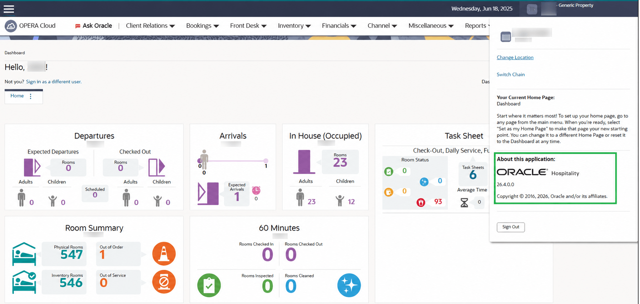Click the Dashboard breadcrumb text
This screenshot has height=304, width=640.
[15, 53]
